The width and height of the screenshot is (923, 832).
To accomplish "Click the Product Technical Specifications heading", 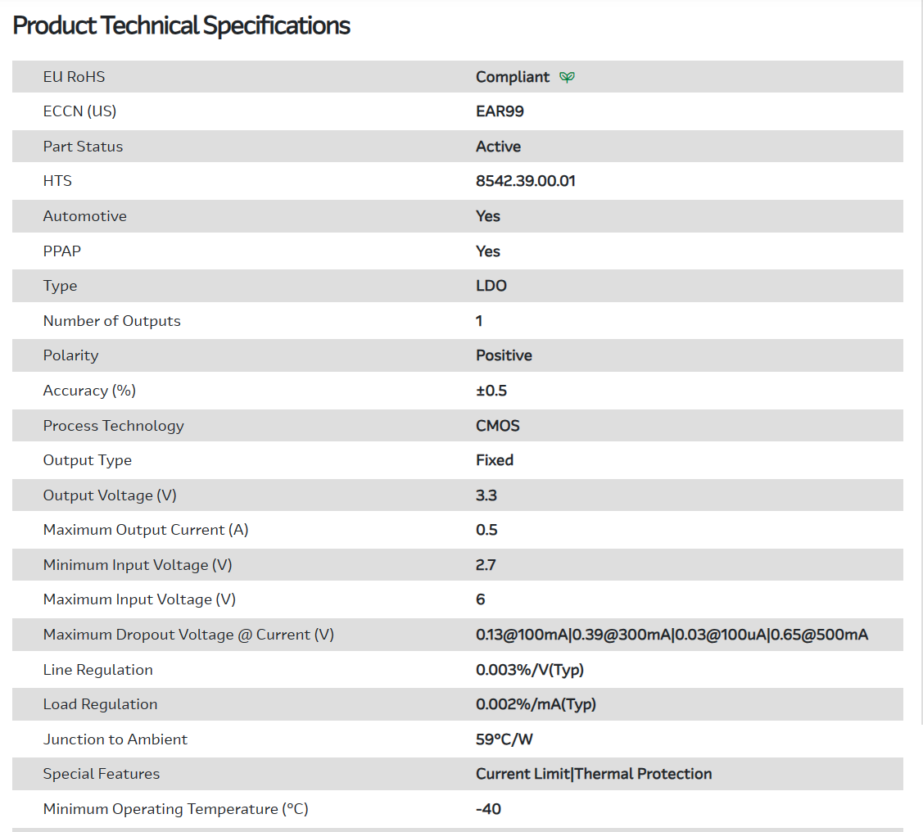I will click(181, 26).
